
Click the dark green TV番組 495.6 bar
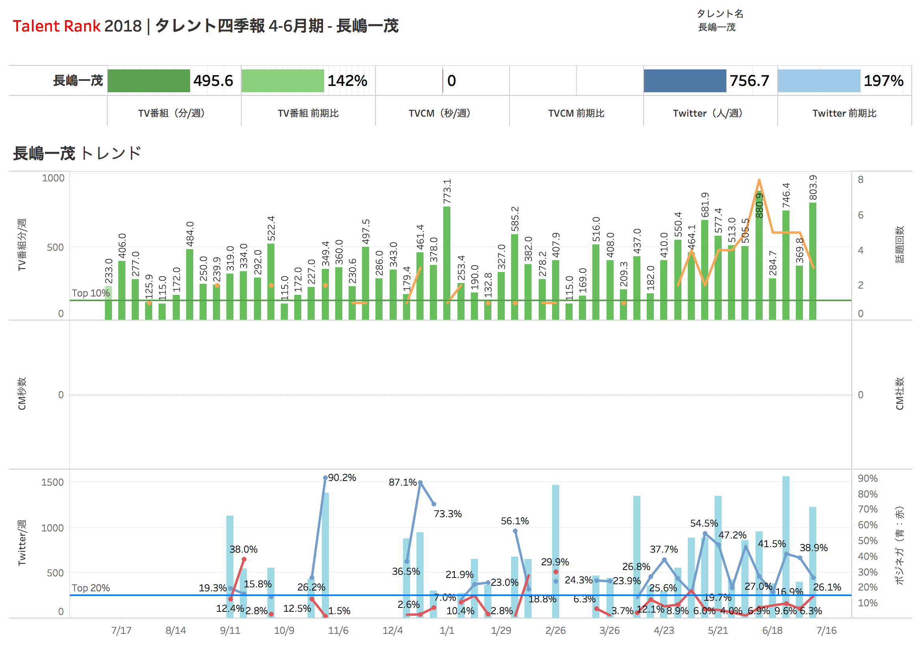(149, 81)
